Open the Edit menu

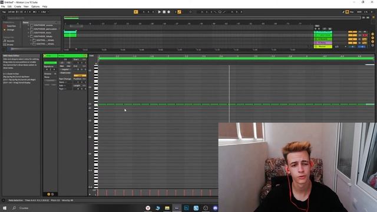(x=9, y=6)
